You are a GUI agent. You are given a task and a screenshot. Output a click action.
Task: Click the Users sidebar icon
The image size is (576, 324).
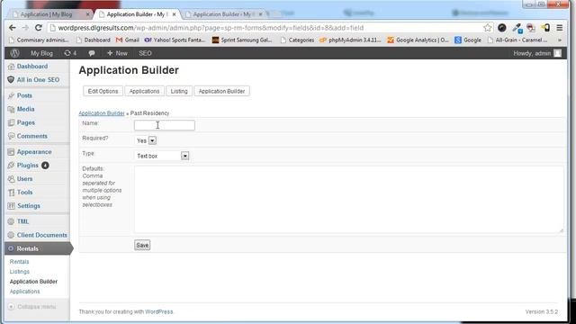pos(11,179)
